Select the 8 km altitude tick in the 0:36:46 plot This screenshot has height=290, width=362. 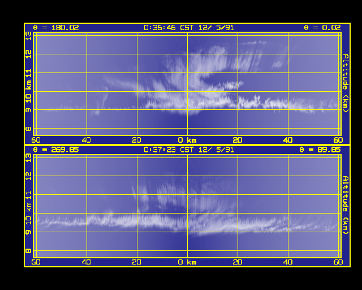28,129
